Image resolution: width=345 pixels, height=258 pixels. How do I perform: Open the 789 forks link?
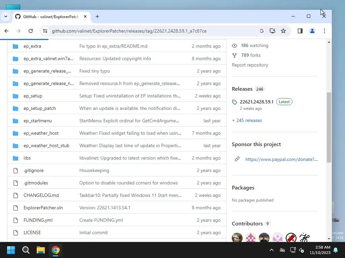coord(251,55)
